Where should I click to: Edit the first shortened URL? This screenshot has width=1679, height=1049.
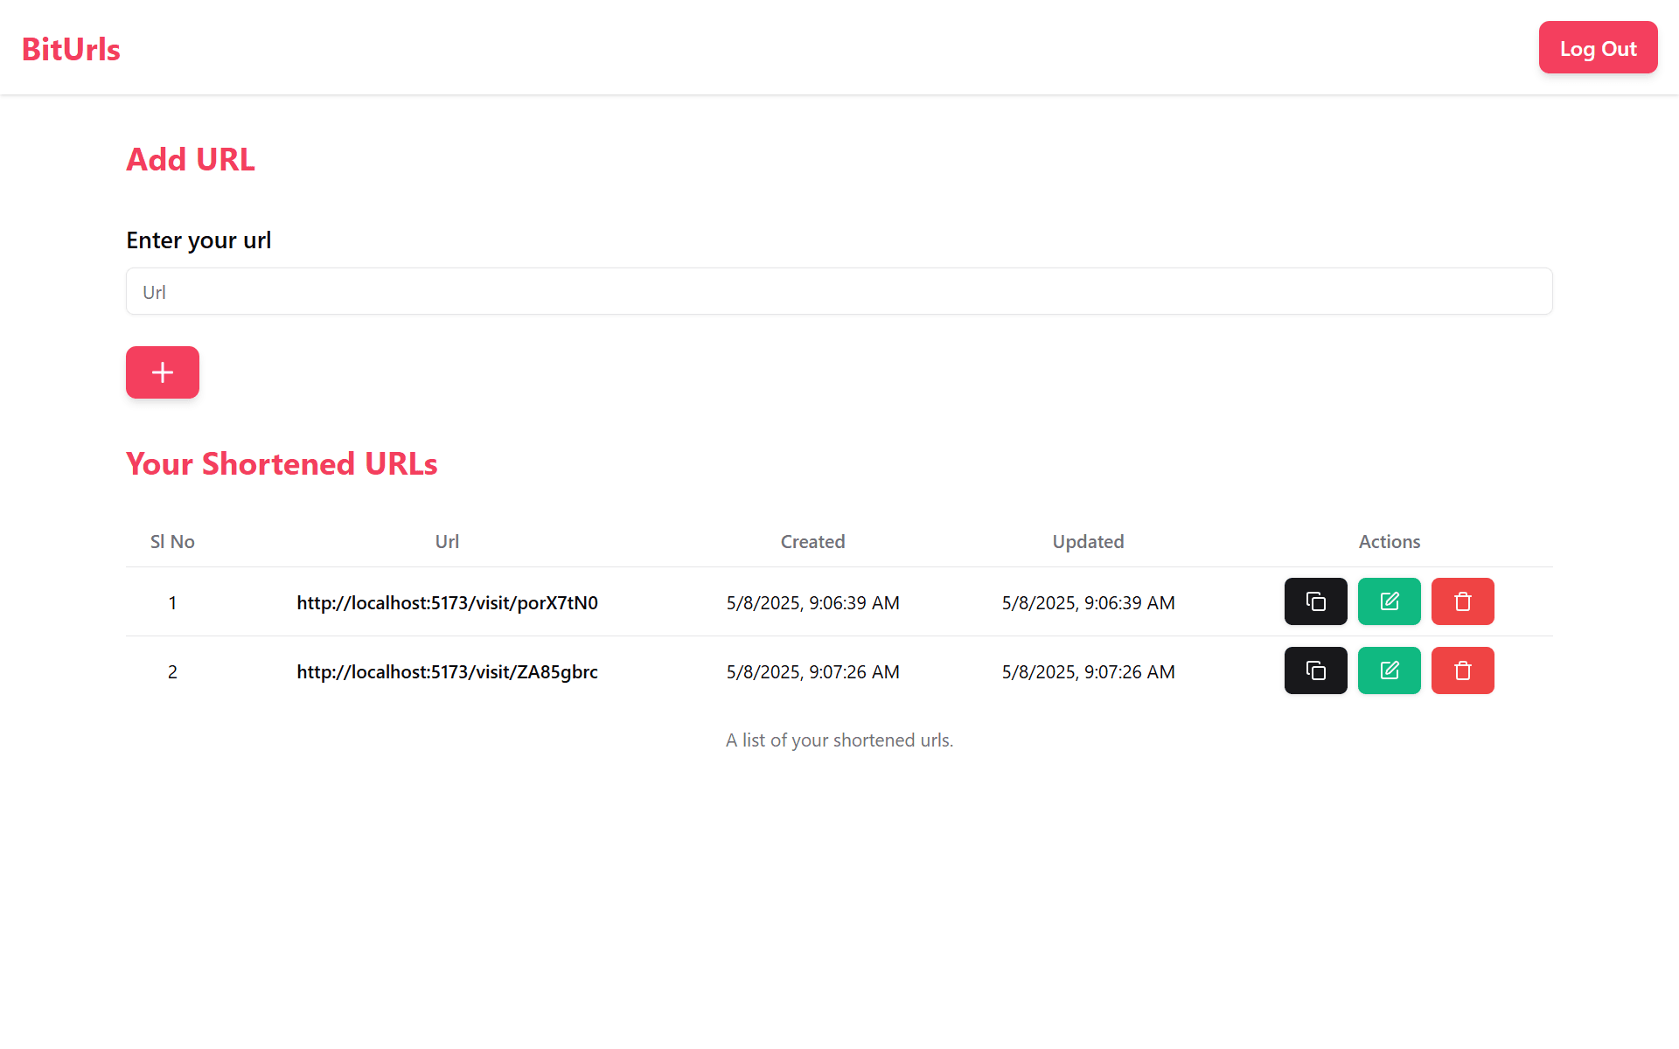1389,601
